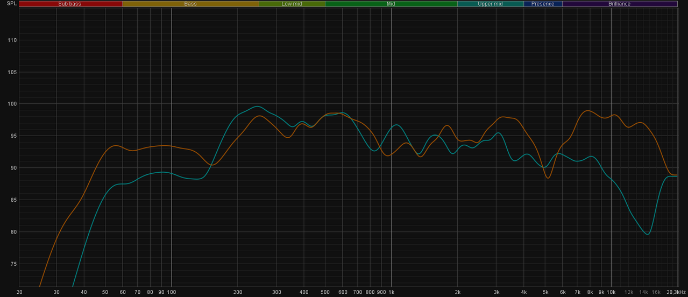Screen dimensions: 688x297
Task: Click the 10k frequency axis label
Action: tap(611, 292)
